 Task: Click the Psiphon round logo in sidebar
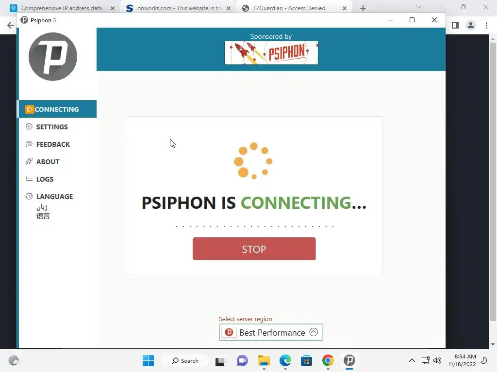(52, 57)
